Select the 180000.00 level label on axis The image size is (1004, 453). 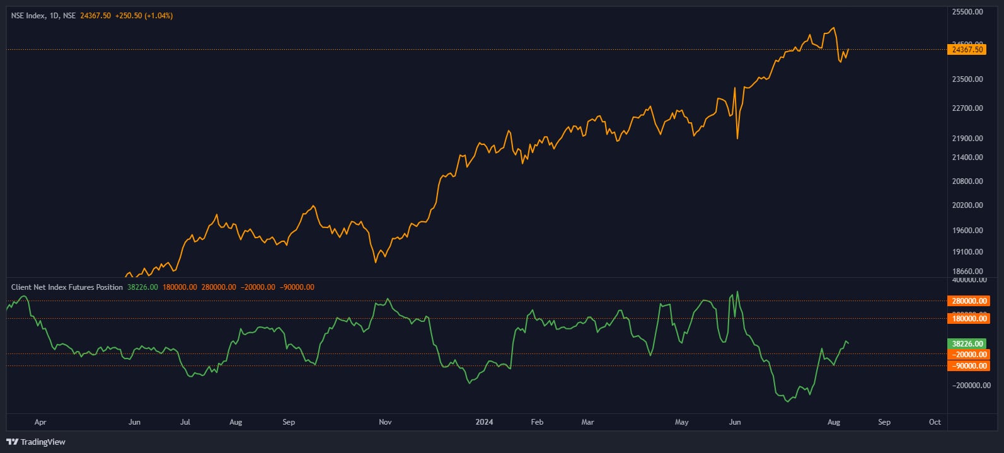click(x=969, y=319)
